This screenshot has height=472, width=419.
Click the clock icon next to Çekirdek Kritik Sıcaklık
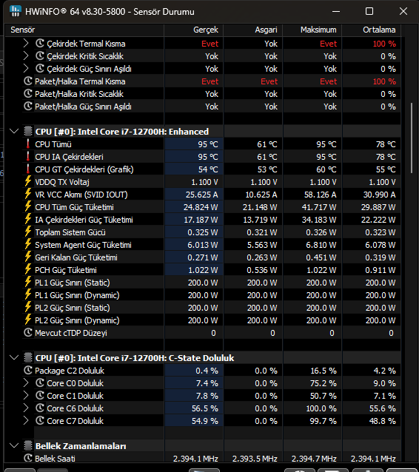pyautogui.click(x=40, y=56)
